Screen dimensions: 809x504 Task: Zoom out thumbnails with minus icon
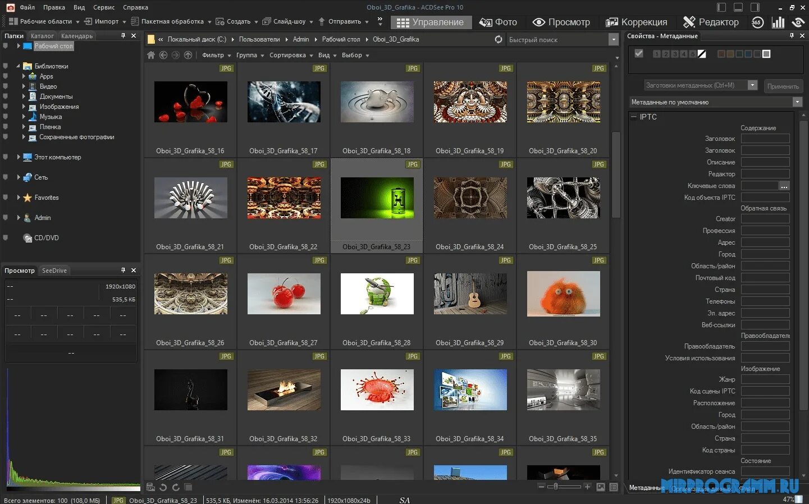click(541, 487)
